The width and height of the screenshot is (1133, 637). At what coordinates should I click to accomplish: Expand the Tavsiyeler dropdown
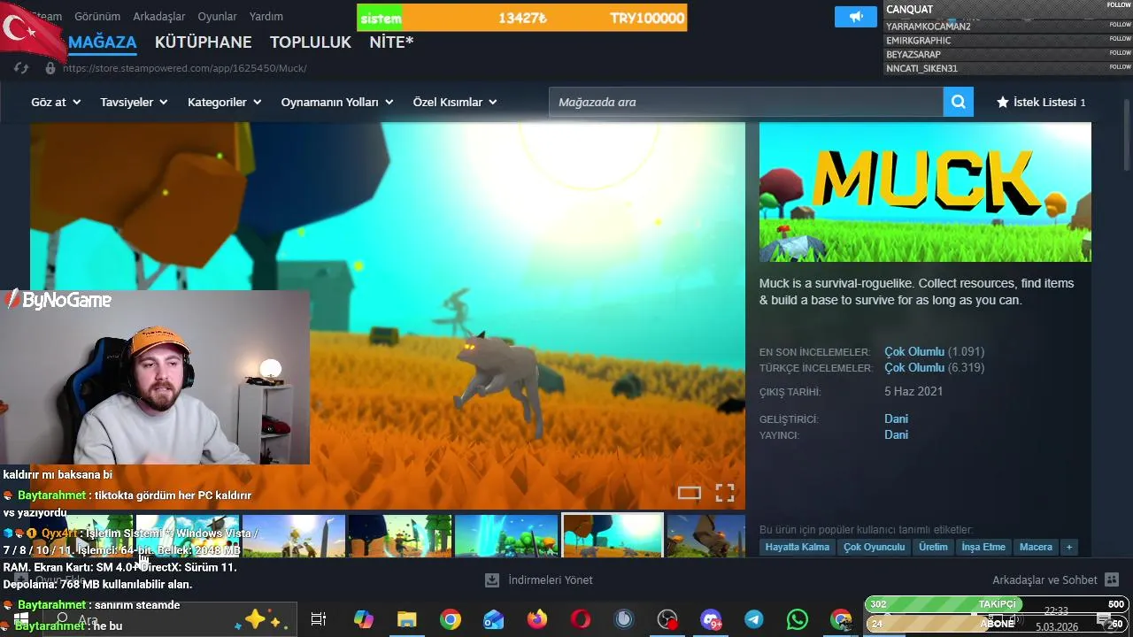coord(134,103)
